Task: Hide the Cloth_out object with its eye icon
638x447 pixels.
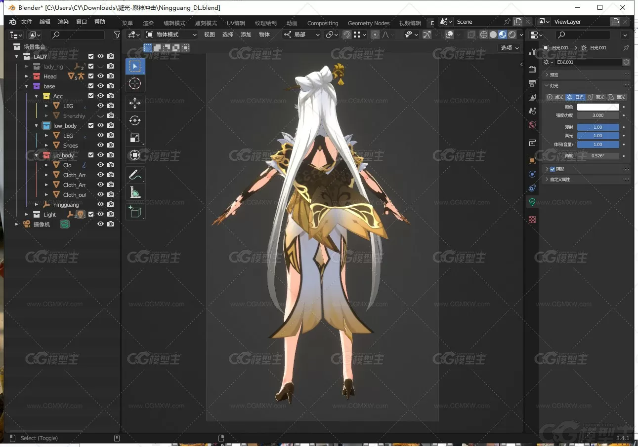Action: point(100,195)
